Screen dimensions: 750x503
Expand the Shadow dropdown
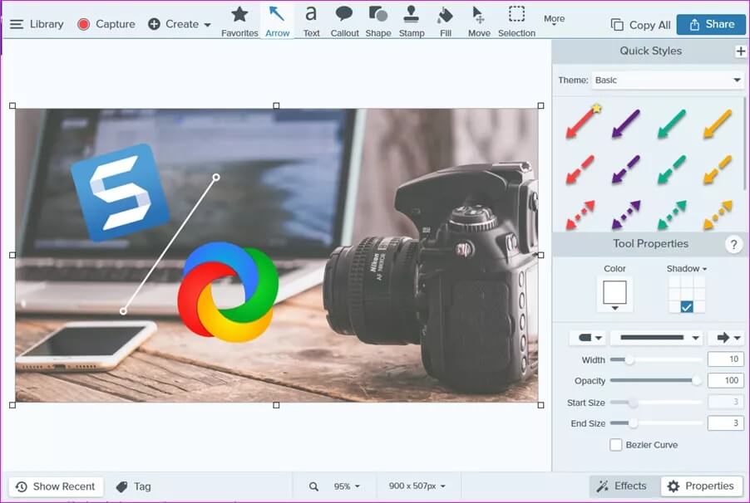pyautogui.click(x=686, y=269)
